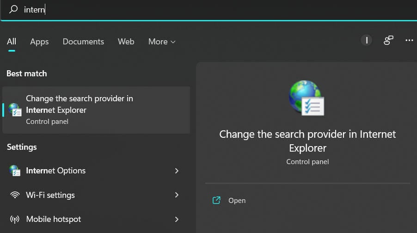Expand Wi-Fi settings chevron

tap(177, 195)
